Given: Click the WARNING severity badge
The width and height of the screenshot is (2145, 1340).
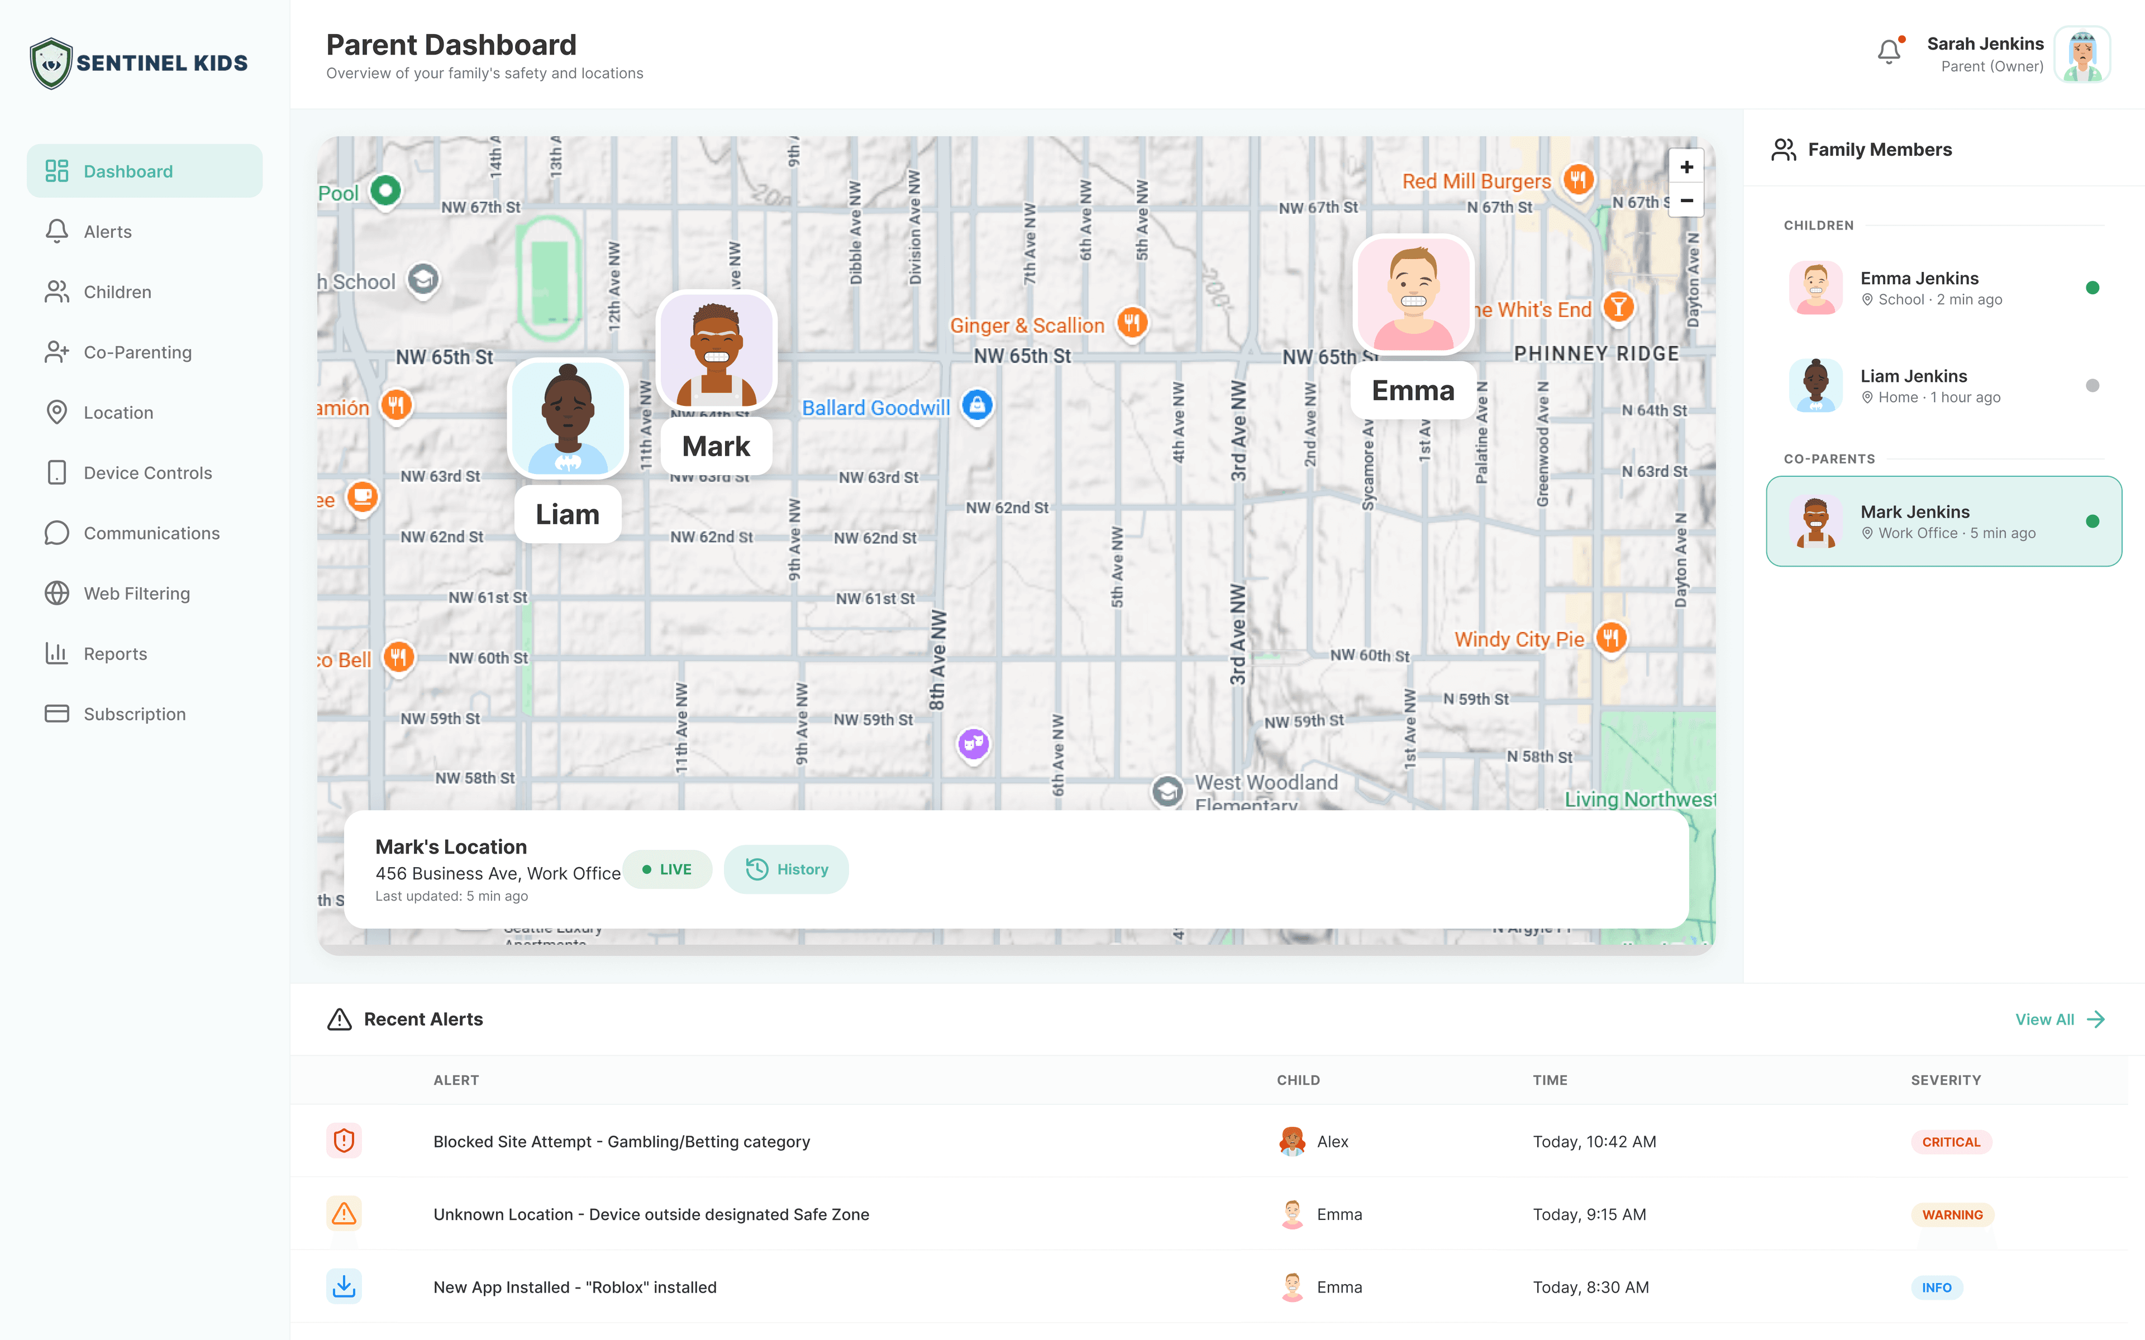Looking at the screenshot, I should click(1953, 1214).
